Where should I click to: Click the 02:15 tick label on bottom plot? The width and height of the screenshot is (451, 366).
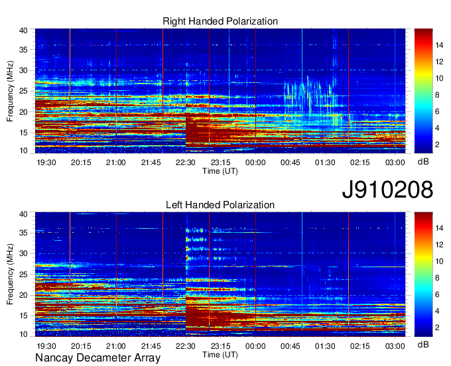tap(360, 346)
